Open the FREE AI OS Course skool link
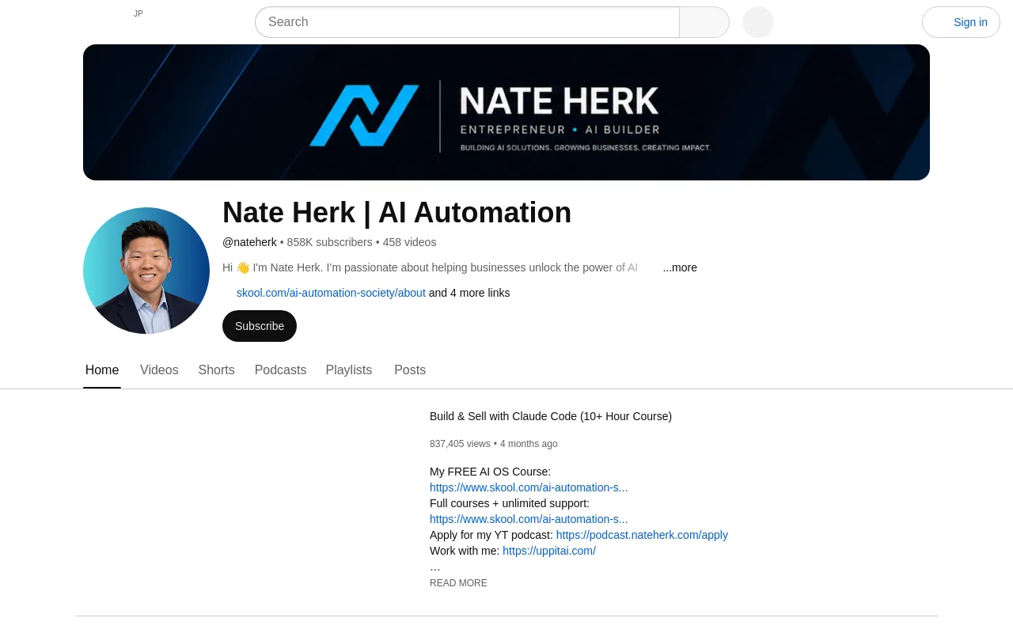Screen dimensions: 1013x633 pos(529,487)
